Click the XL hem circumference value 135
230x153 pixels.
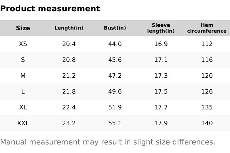coord(207,107)
